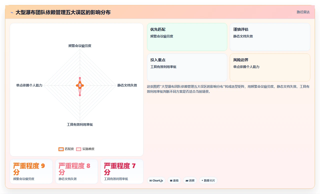Click the 表格 tag

pos(174,180)
